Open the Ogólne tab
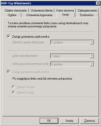101x126 pixels. pyautogui.click(x=12, y=15)
